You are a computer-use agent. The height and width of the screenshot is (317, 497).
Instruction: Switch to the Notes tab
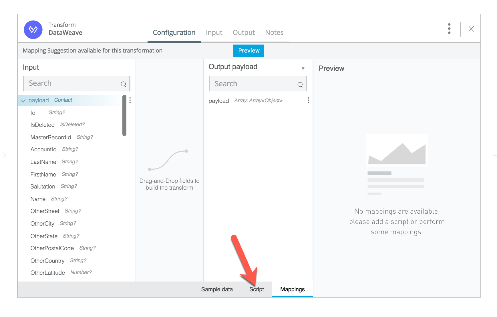click(274, 33)
